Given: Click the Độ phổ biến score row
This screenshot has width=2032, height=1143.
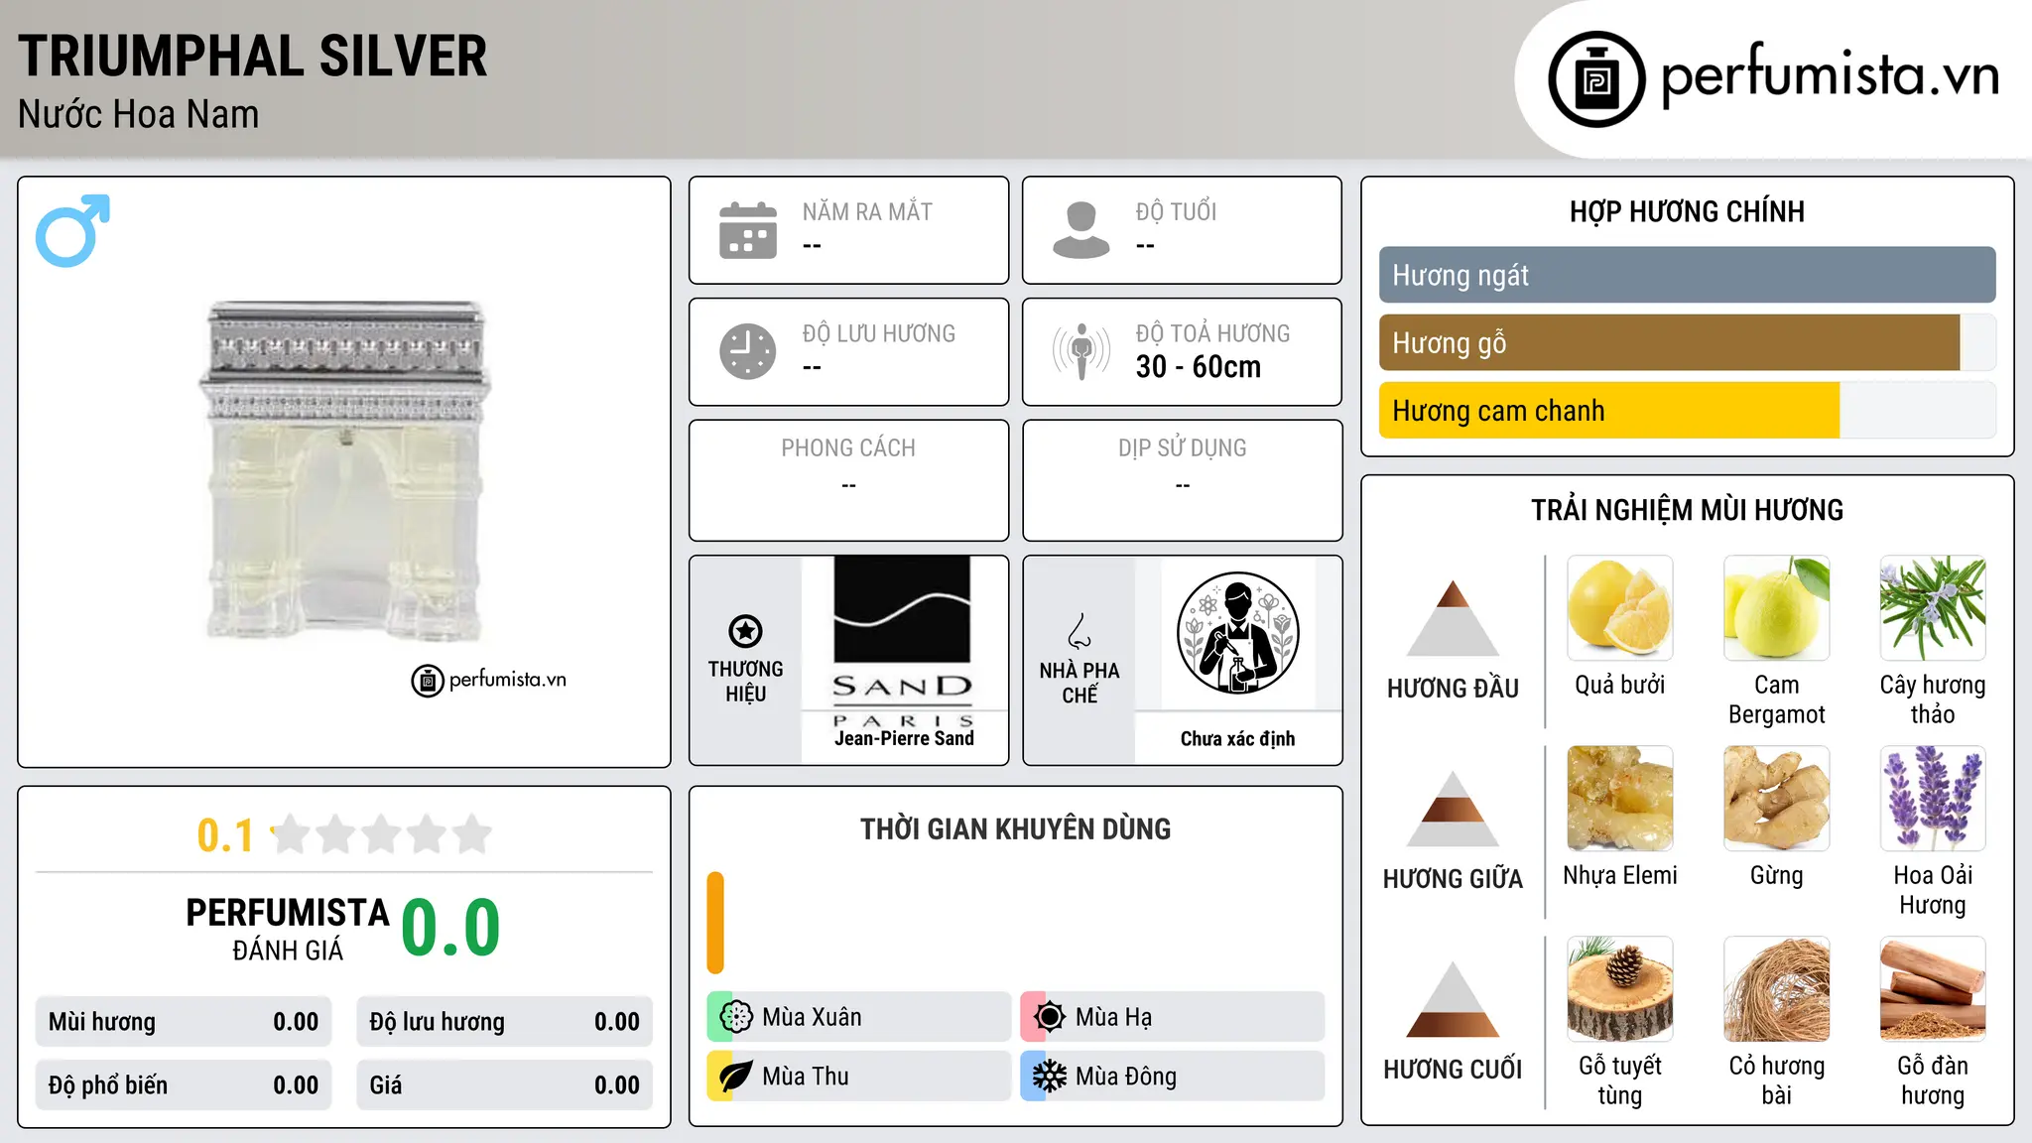Looking at the screenshot, I should [184, 1085].
